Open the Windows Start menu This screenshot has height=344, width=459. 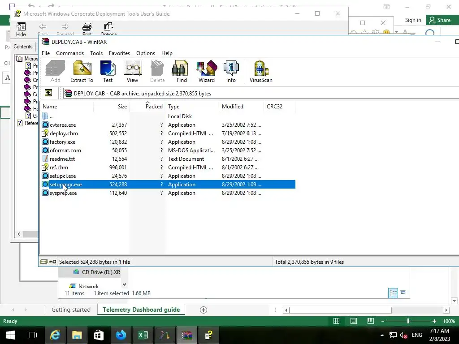click(x=11, y=335)
